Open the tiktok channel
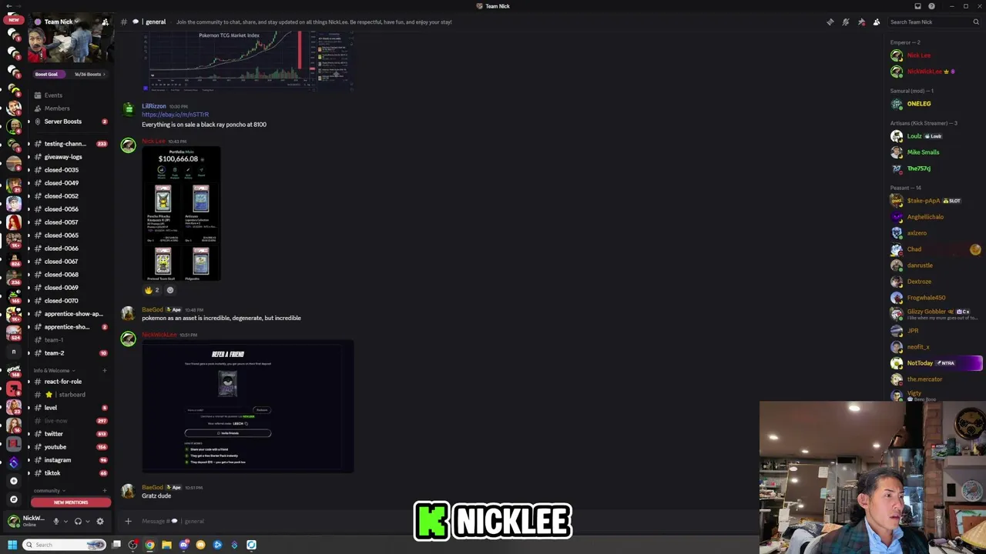 69,473
